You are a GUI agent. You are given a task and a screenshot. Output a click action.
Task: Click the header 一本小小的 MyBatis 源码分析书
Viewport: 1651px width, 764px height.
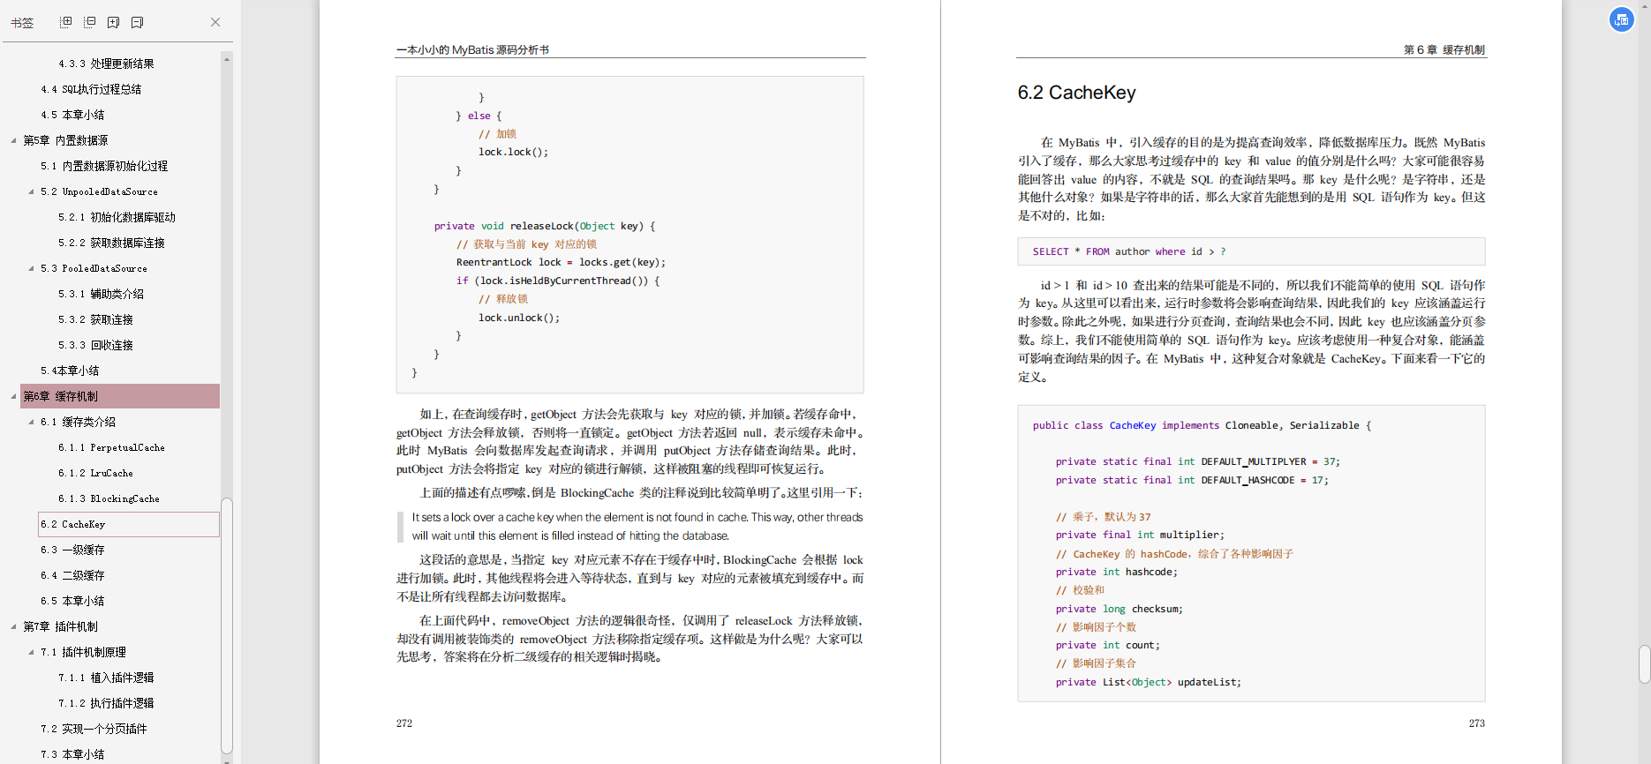472,50
